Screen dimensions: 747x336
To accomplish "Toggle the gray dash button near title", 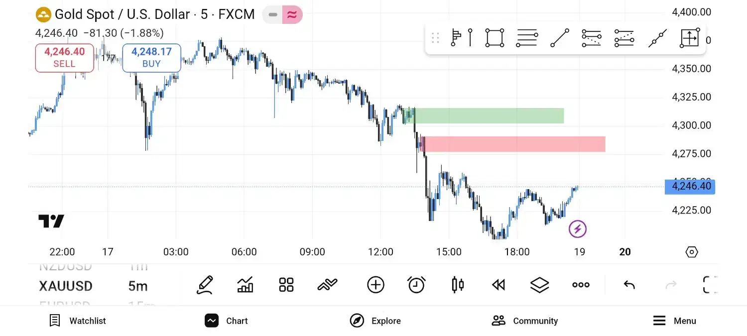I will click(272, 15).
